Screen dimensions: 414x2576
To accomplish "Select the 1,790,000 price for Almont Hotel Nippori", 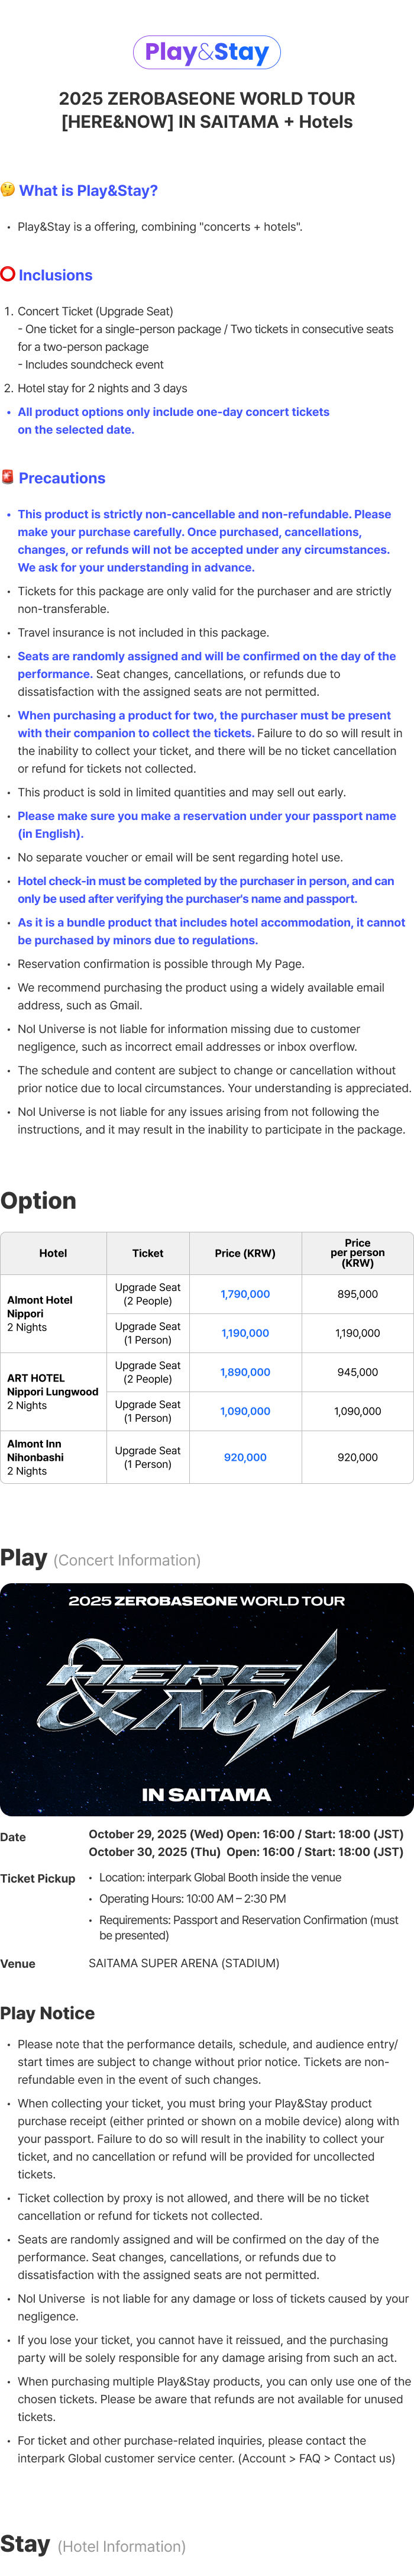I will (x=245, y=1294).
